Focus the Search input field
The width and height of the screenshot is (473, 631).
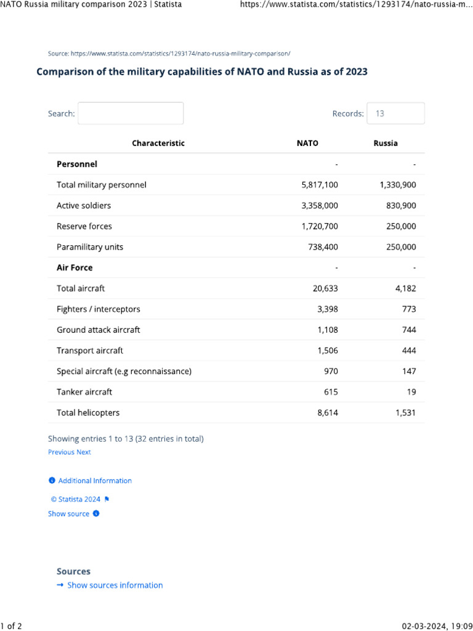coord(131,113)
